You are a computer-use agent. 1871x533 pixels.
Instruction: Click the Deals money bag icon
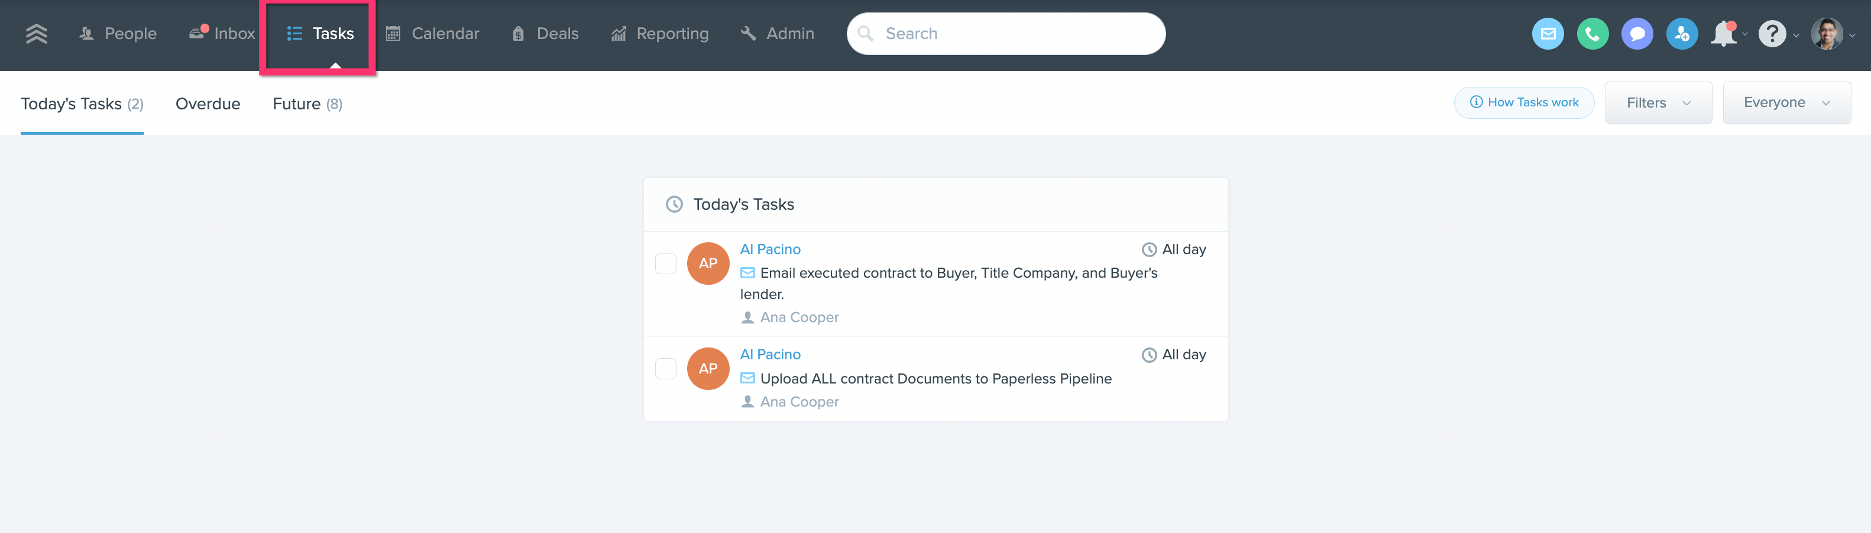tap(518, 34)
